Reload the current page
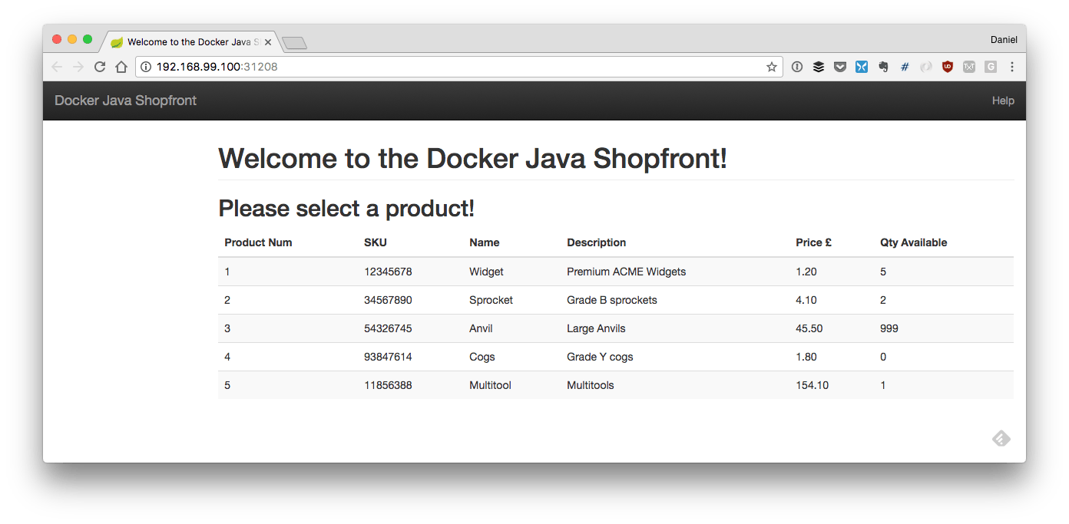This screenshot has height=524, width=1069. [x=99, y=68]
